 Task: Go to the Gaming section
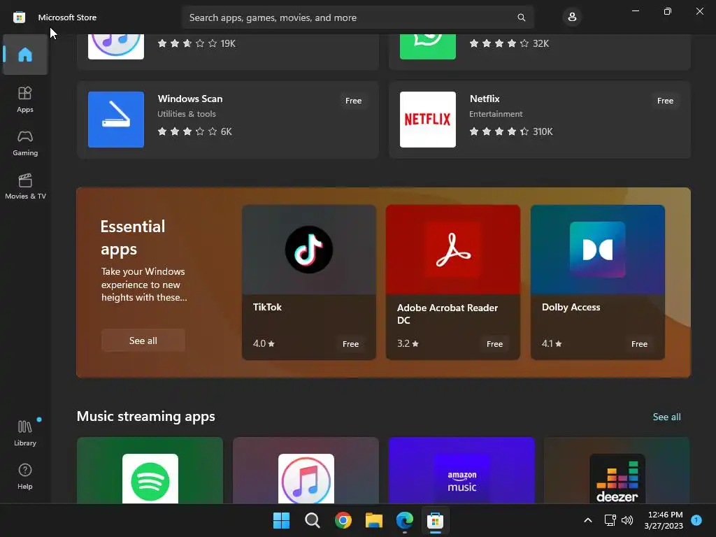coord(25,143)
